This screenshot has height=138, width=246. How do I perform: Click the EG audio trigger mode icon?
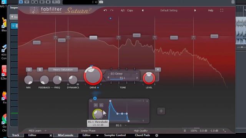96,105
